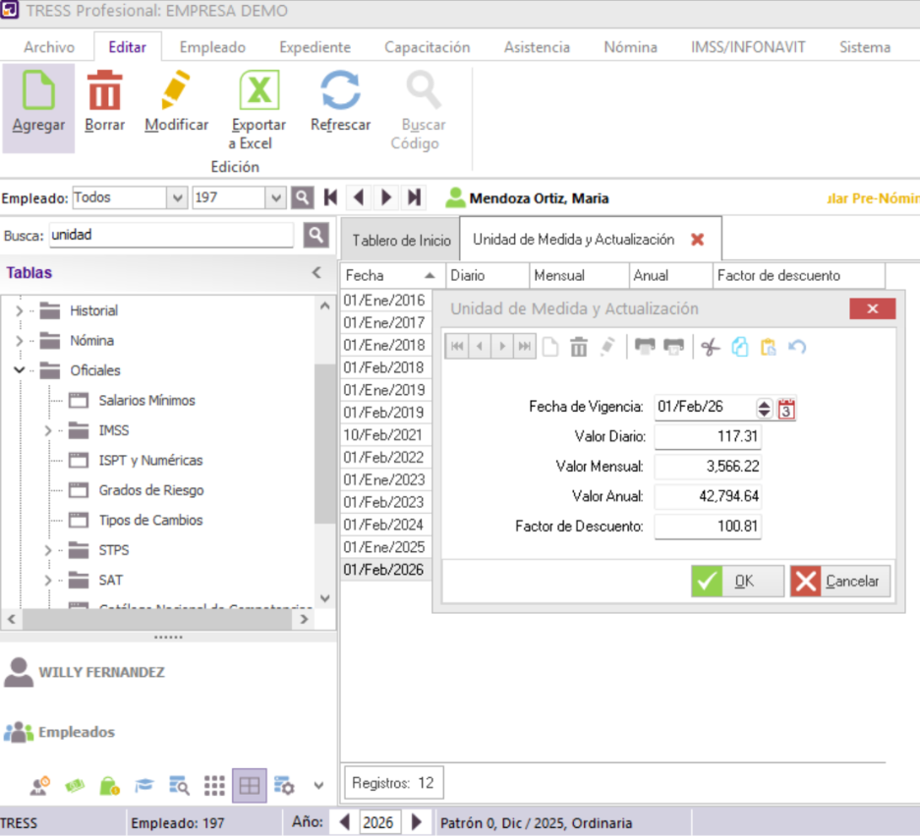Expand the Nómina tree folder
The image size is (920, 837).
tap(20, 341)
